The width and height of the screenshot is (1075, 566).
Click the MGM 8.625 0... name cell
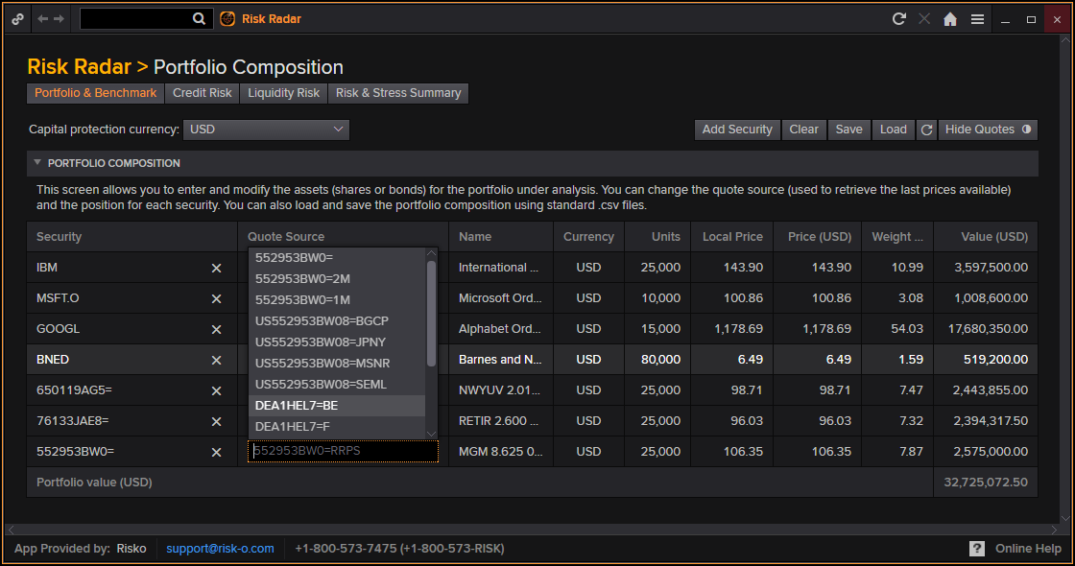[501, 452]
